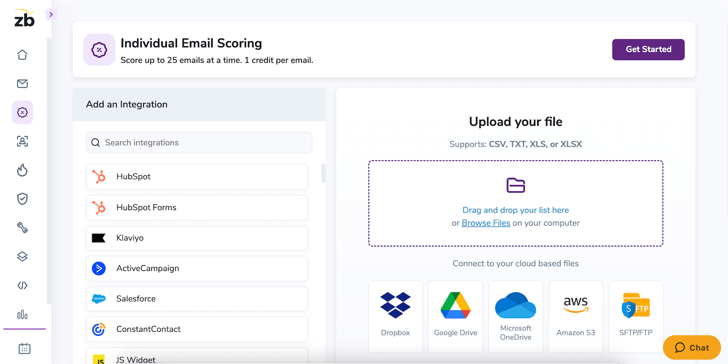Screen dimensions: 728x364
Task: Click the Browse Files link
Action: point(486,223)
